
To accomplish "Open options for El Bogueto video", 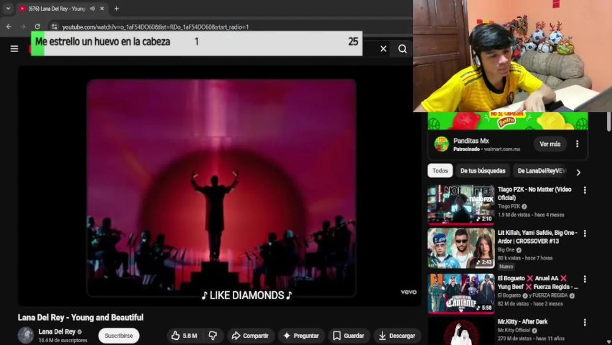I will (x=584, y=278).
